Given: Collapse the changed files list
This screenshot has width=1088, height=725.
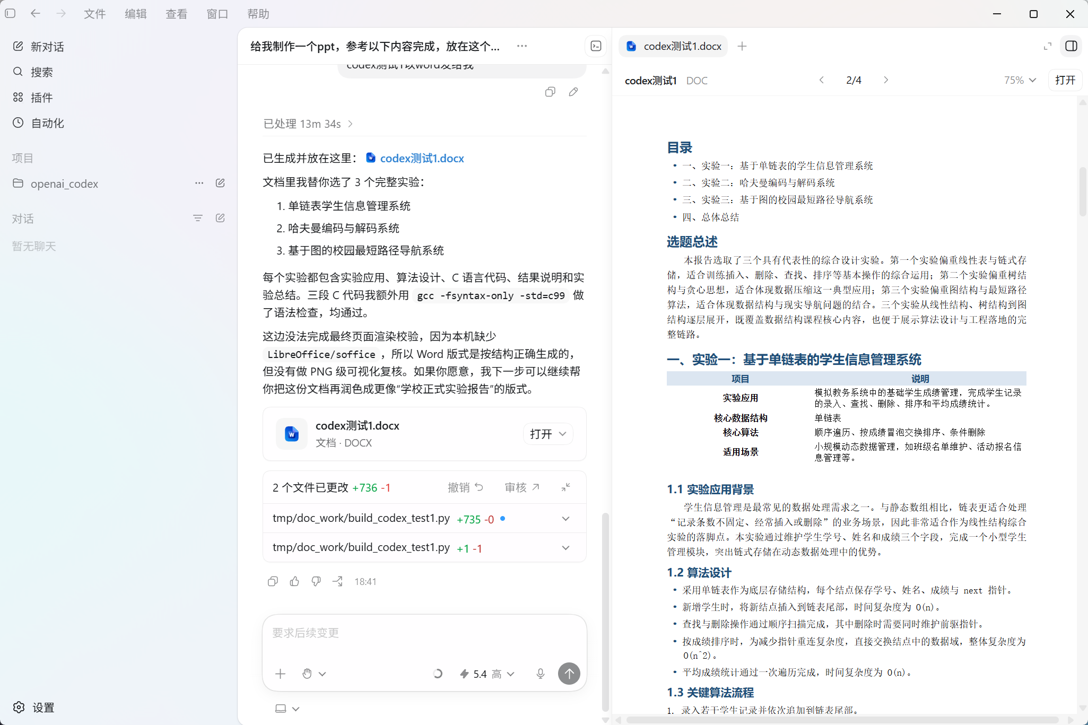Looking at the screenshot, I should (566, 487).
